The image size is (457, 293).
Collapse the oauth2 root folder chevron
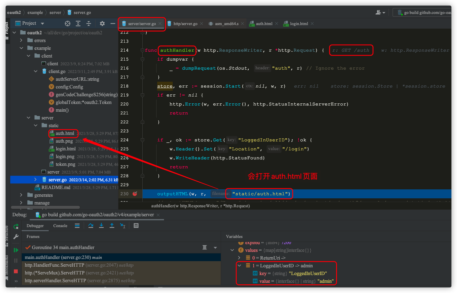[x=14, y=32]
